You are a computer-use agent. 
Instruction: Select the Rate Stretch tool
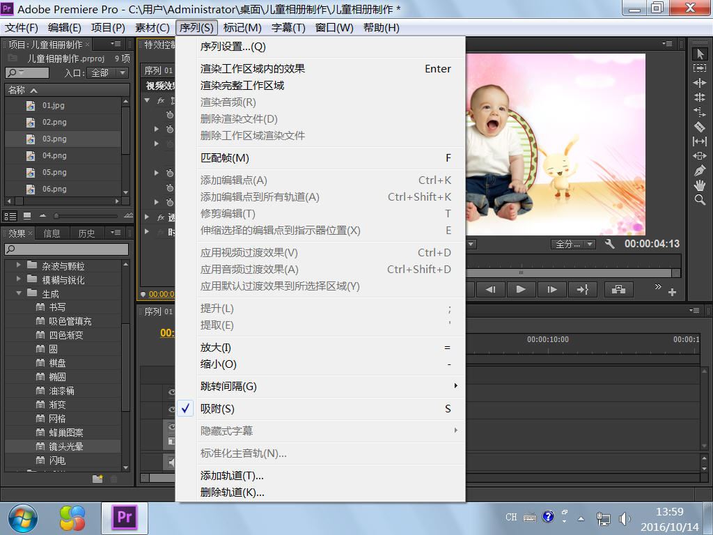[x=699, y=111]
